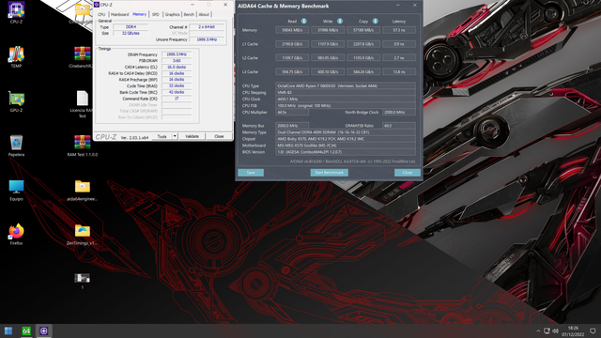
Task: Click the Close button in AIDA64
Action: [x=408, y=173]
